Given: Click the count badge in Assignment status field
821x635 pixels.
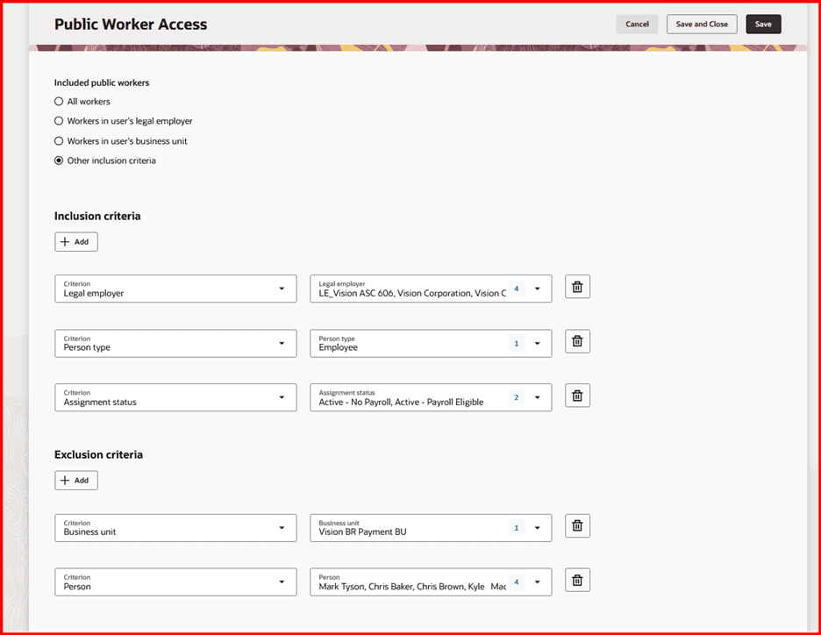Looking at the screenshot, I should (517, 397).
